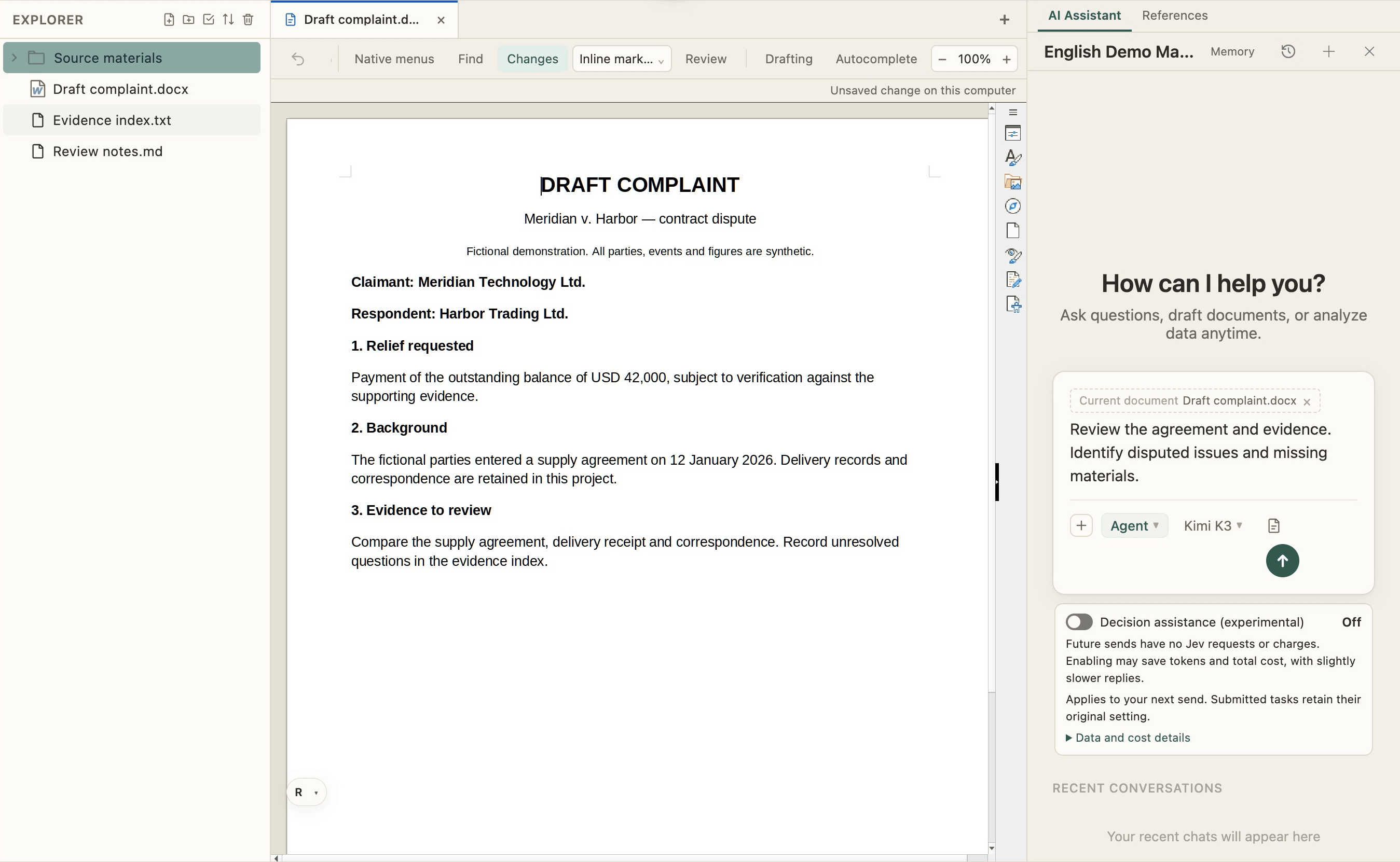
Task: Close the Draft complaint.d... tab
Action: click(441, 20)
